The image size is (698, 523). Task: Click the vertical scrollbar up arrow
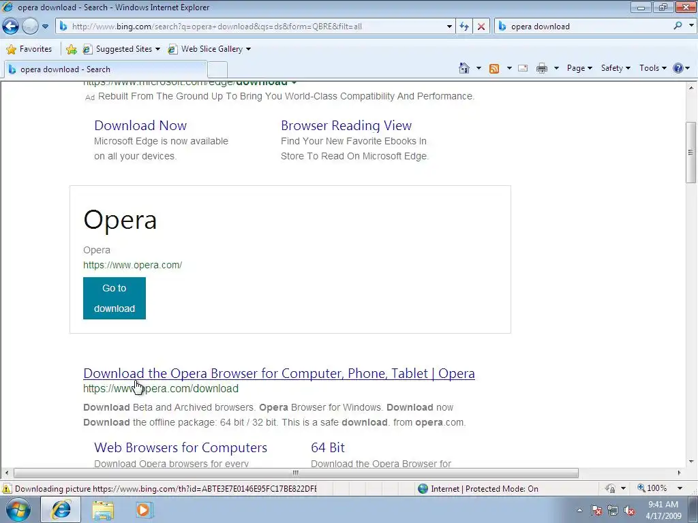691,88
